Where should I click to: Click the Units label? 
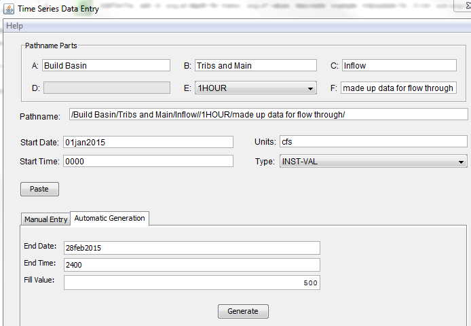265,142
